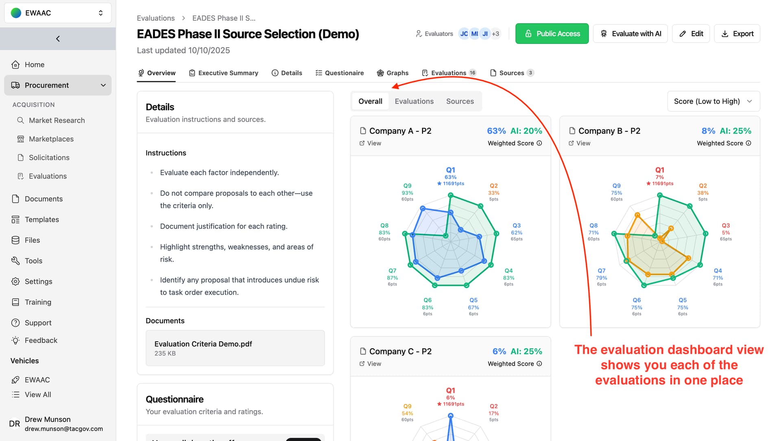Select the Overall view toggle

(370, 101)
